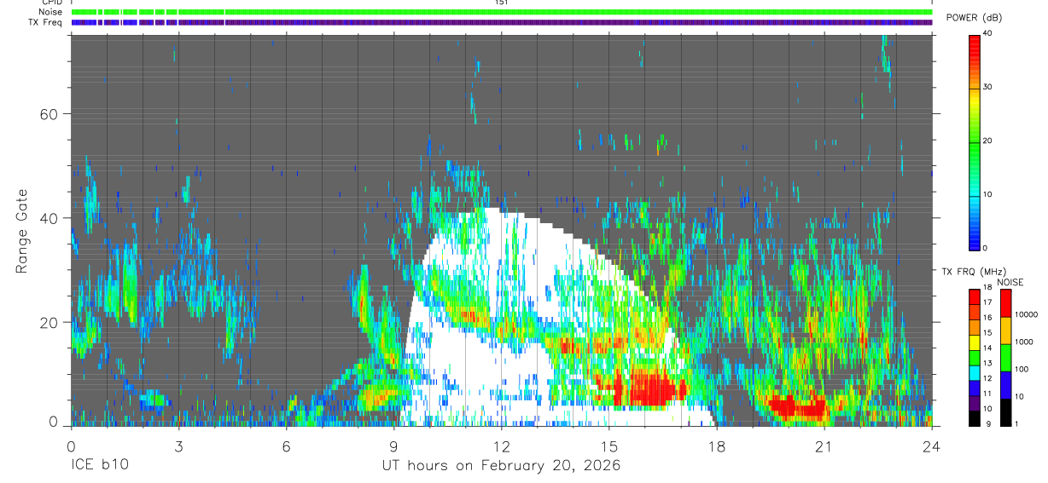The image size is (1048, 483).
Task: Click the red top of POWER colorbar
Action: 975,46
